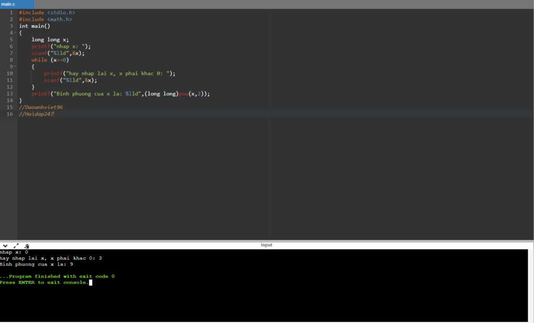The height and width of the screenshot is (323, 534).
Task: Click line number 13 in the gutter
Action: (x=9, y=94)
